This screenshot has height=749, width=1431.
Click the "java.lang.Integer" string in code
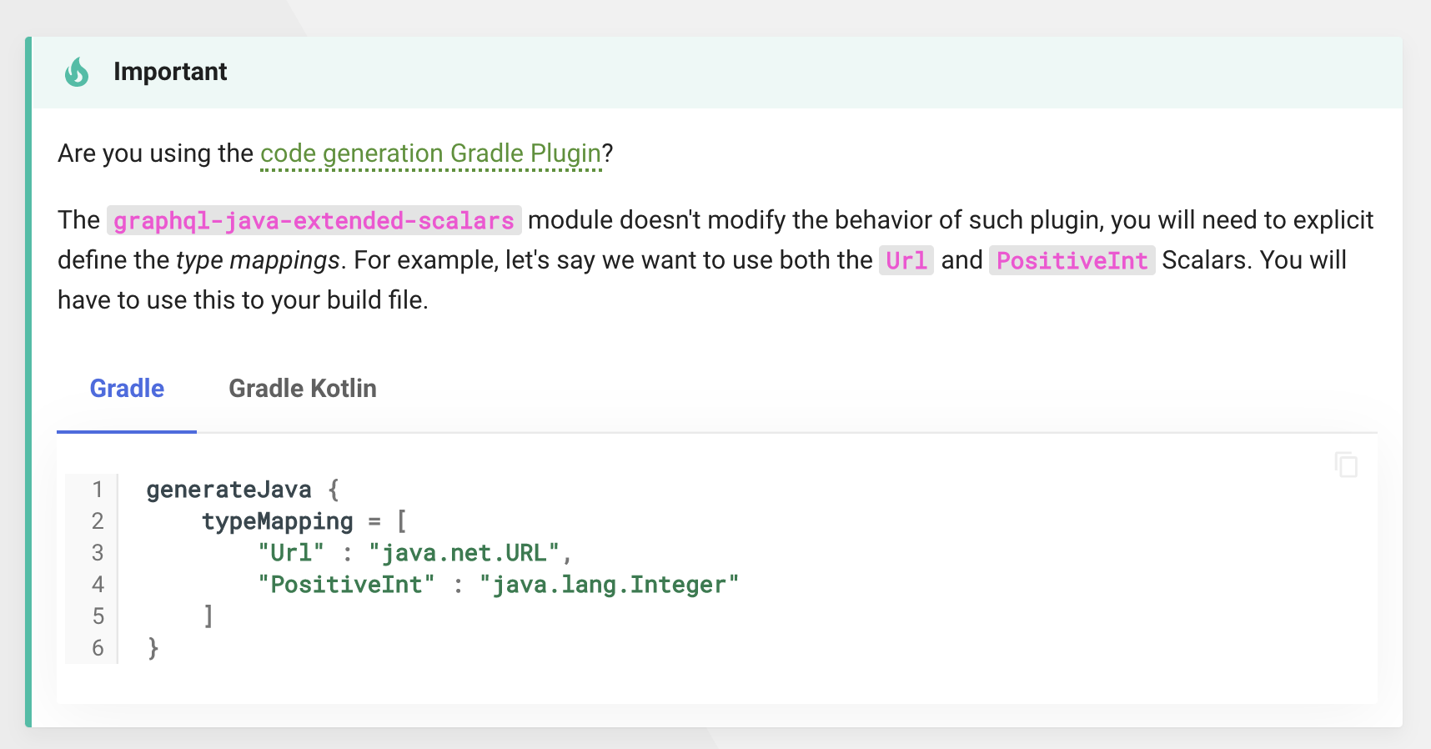(609, 585)
